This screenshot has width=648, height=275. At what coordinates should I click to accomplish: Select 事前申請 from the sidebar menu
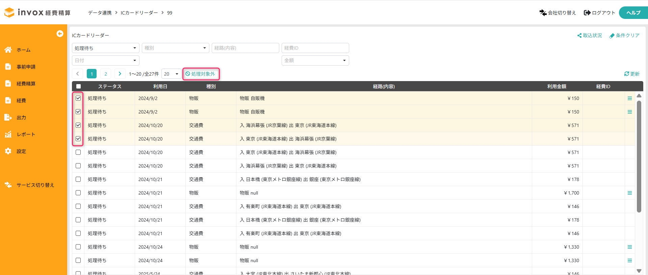[x=26, y=67]
